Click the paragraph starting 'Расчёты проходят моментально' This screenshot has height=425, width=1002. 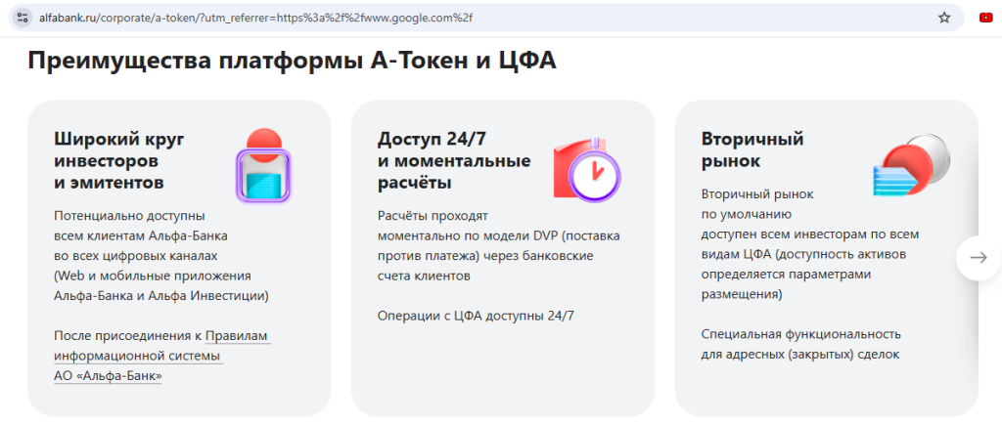pos(499,245)
